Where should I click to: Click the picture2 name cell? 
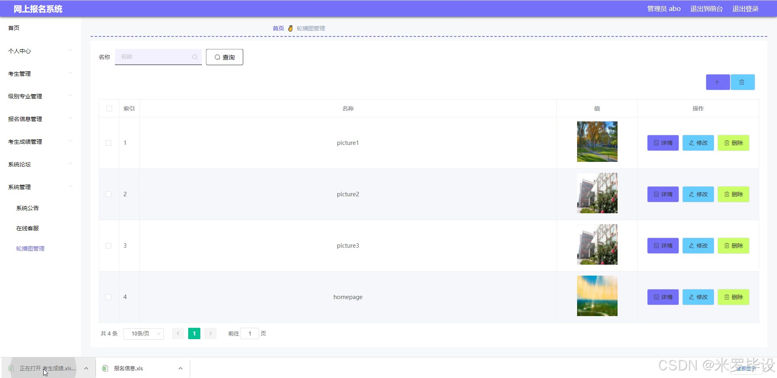click(348, 194)
